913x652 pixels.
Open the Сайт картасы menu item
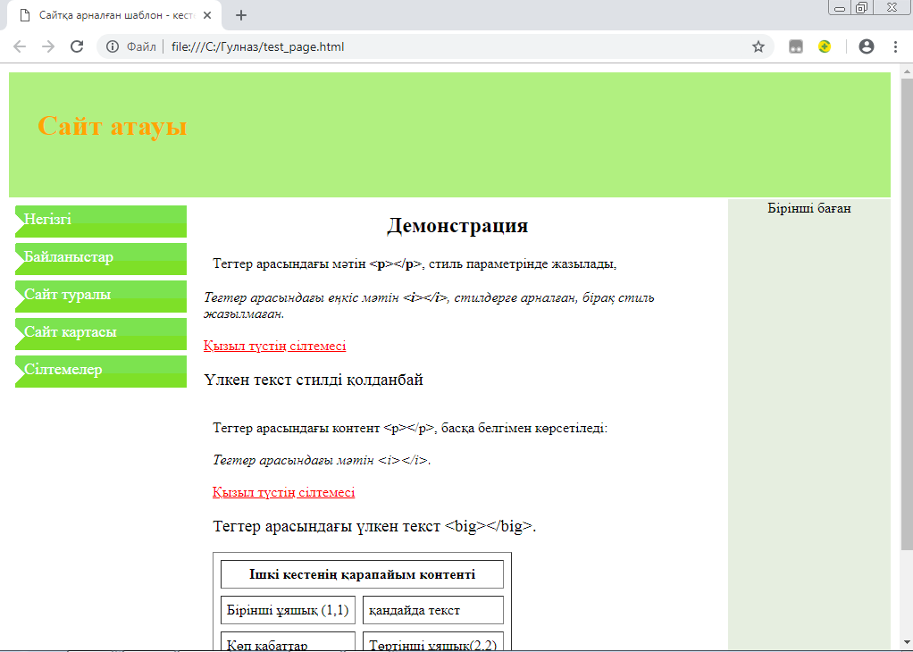click(x=101, y=334)
